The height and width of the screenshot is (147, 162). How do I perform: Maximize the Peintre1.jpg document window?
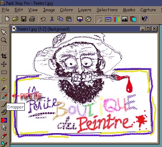(148, 29)
